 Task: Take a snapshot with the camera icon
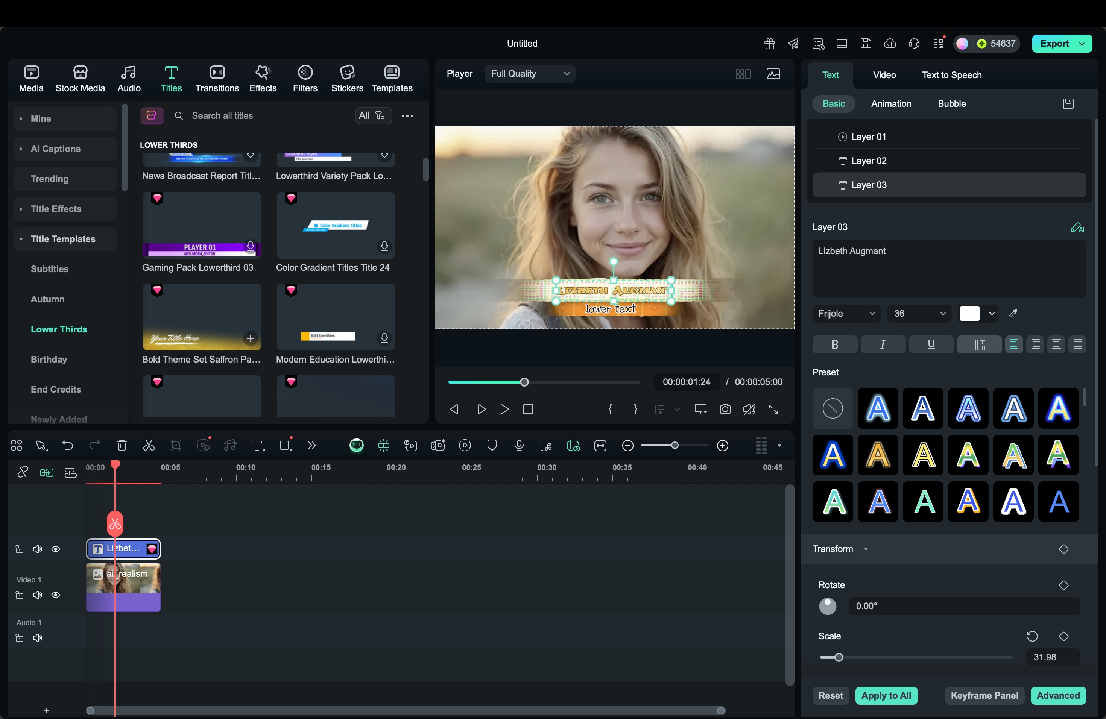725,409
